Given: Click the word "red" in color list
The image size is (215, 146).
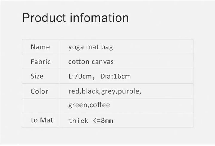Looking at the screenshot, I should (x=74, y=91).
